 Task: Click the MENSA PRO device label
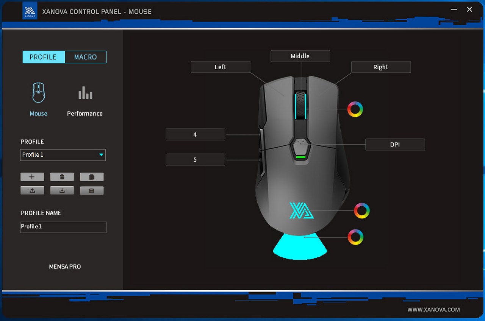tap(65, 266)
